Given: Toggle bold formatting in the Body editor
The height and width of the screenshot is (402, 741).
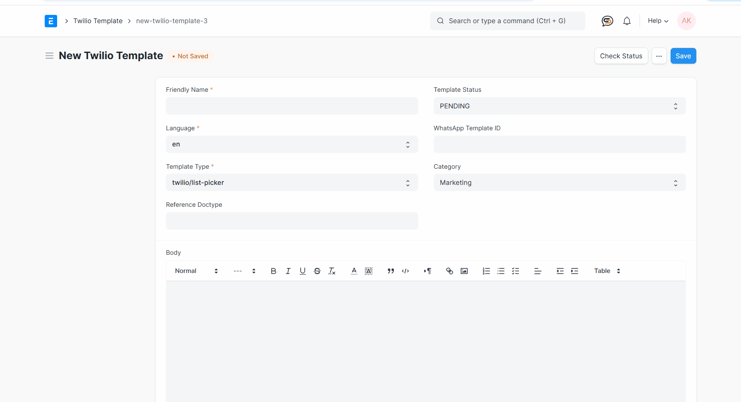Looking at the screenshot, I should [273, 271].
